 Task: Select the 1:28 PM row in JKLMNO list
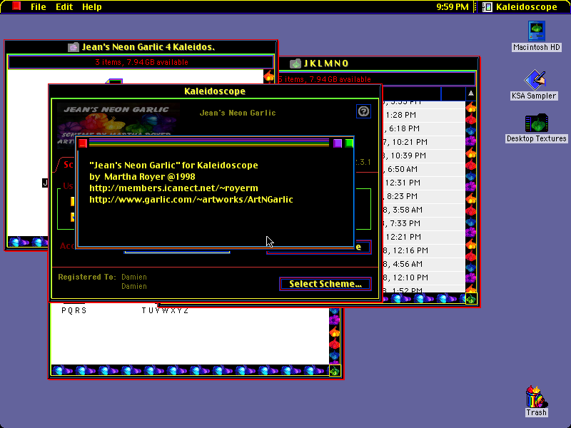coord(423,115)
